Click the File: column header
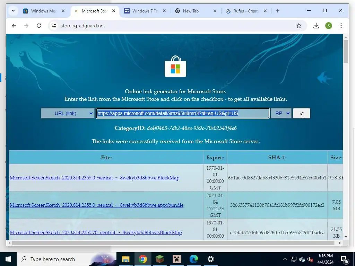The height and width of the screenshot is (266, 355). 106,158
